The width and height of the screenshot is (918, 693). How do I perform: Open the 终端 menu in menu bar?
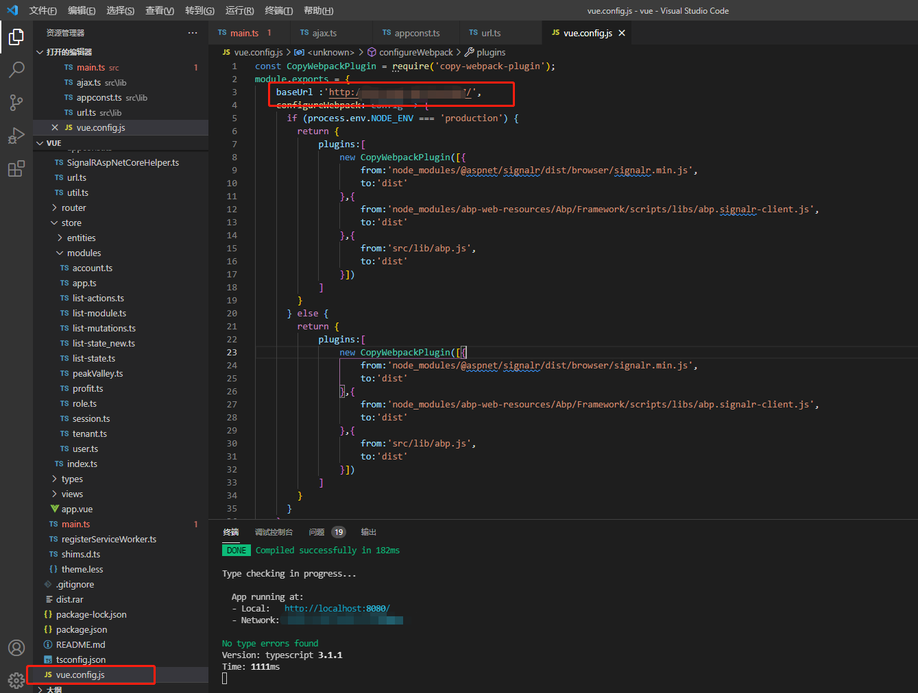[x=278, y=10]
